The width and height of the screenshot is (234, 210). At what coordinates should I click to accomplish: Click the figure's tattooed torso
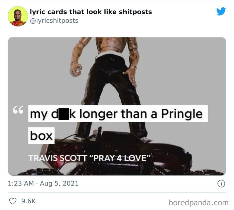111,44
